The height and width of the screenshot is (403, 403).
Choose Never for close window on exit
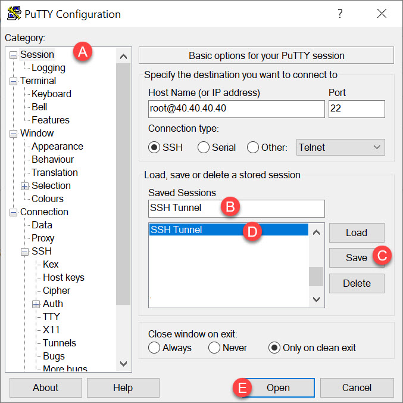(214, 348)
